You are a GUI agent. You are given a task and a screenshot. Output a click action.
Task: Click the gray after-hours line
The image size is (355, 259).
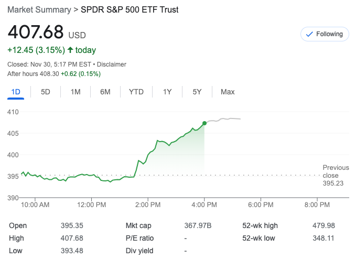coord(225,120)
